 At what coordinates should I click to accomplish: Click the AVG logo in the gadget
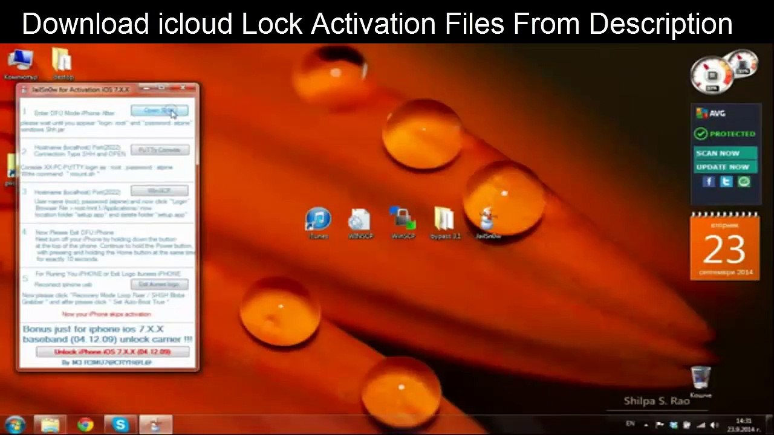pyautogui.click(x=711, y=114)
